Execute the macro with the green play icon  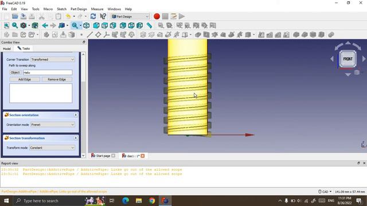[182, 17]
